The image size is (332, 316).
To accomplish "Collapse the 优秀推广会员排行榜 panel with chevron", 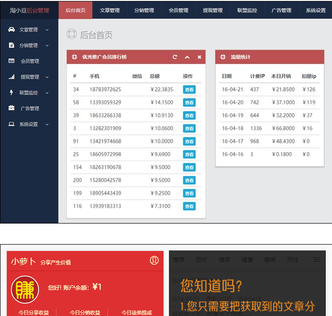I will coord(187,57).
